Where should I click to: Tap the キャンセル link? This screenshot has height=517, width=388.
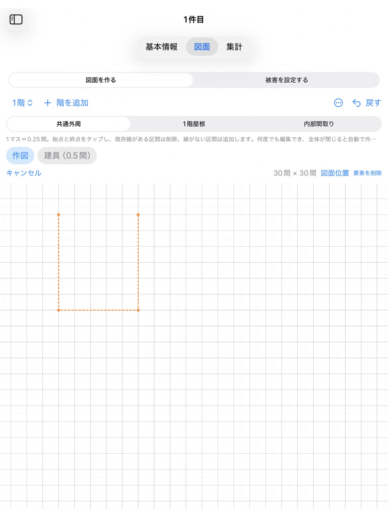tap(24, 173)
